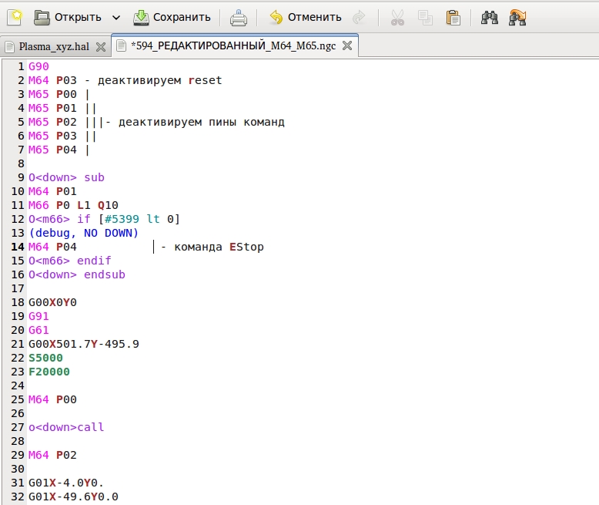Click the document icon on Plasma_xyz.hal tab
599x505 pixels.
pyautogui.click(x=10, y=47)
